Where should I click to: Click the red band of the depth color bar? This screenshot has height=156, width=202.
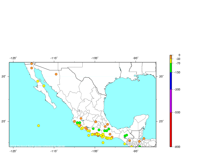click(171, 129)
